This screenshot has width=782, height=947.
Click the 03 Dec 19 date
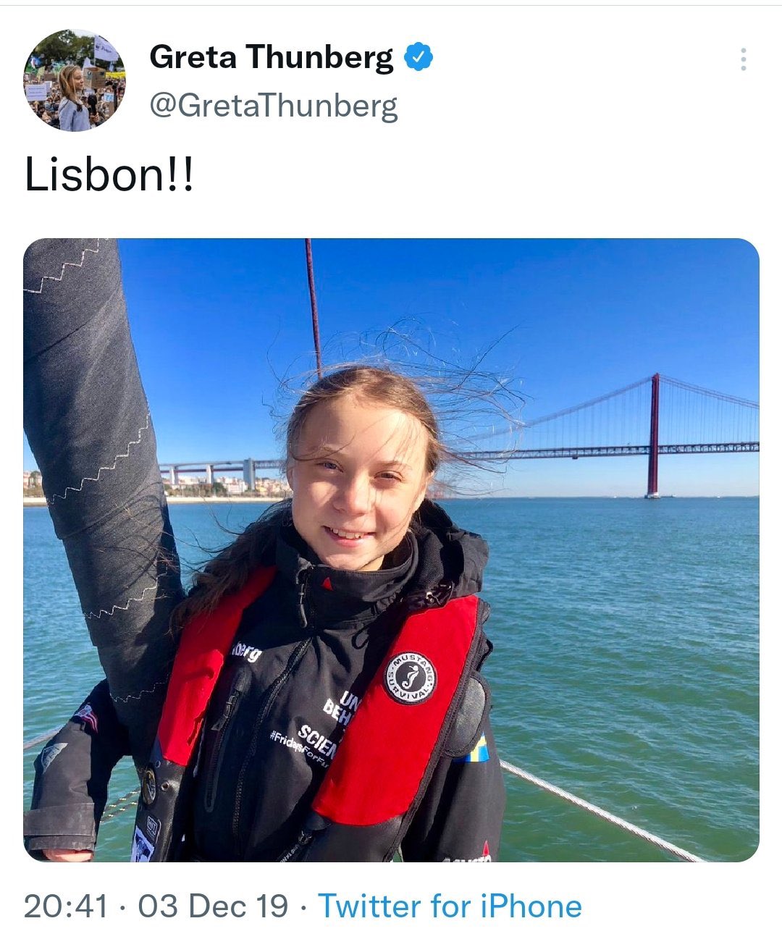213,906
